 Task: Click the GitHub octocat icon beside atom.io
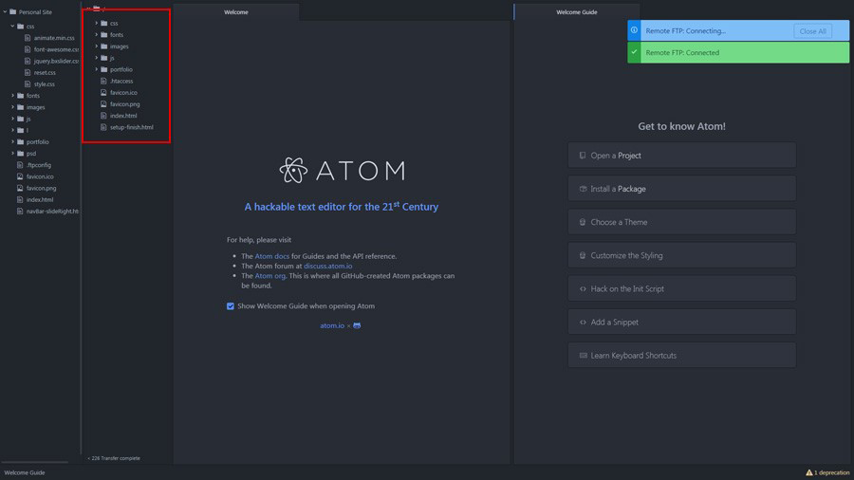[x=357, y=325]
